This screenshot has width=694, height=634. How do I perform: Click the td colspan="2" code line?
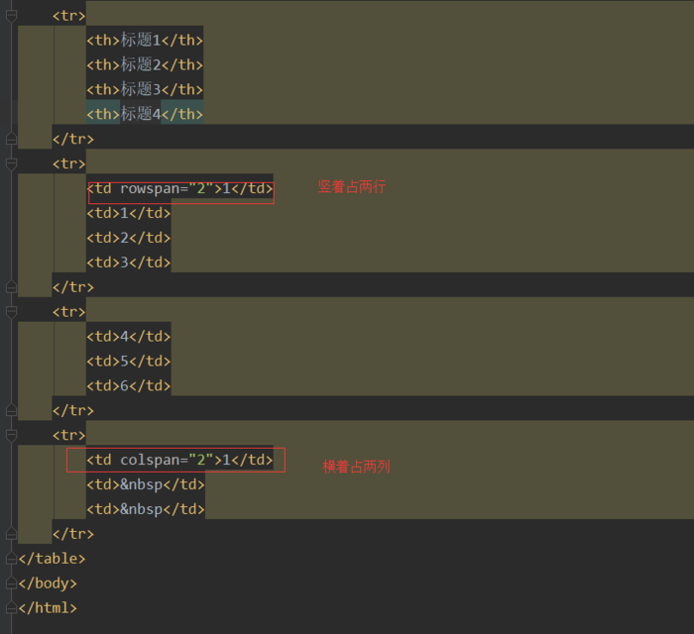(x=179, y=460)
